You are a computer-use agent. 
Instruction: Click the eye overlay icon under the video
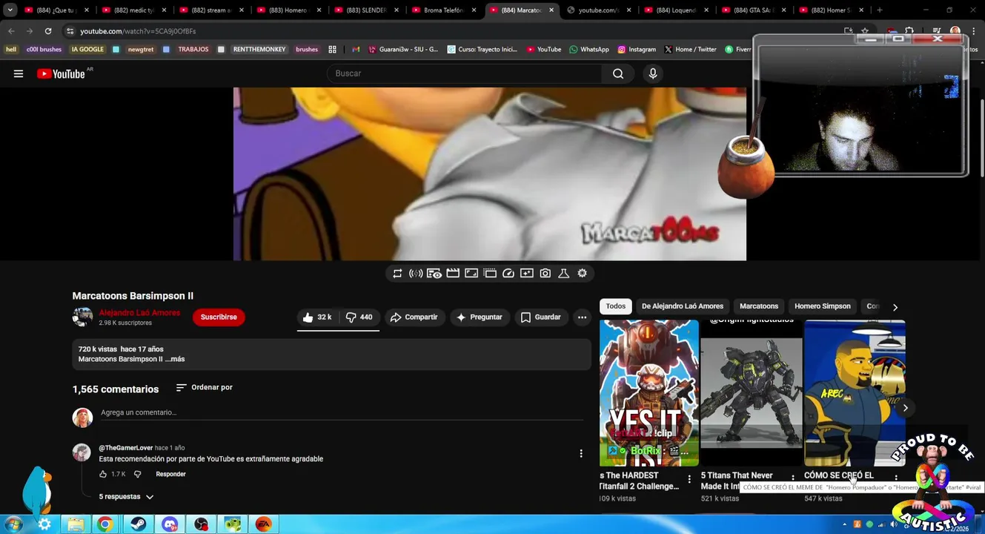tap(434, 274)
